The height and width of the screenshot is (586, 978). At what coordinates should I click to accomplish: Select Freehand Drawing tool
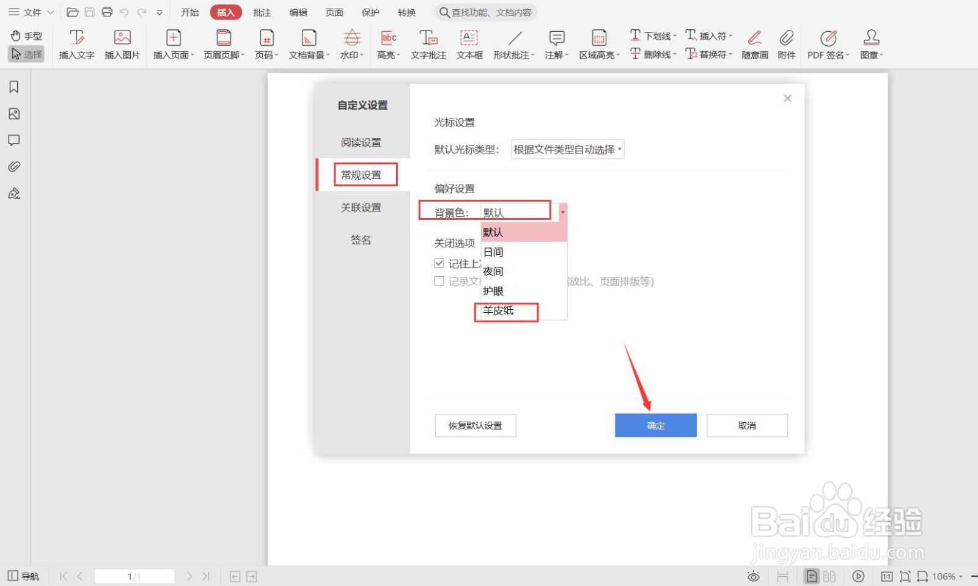755,45
